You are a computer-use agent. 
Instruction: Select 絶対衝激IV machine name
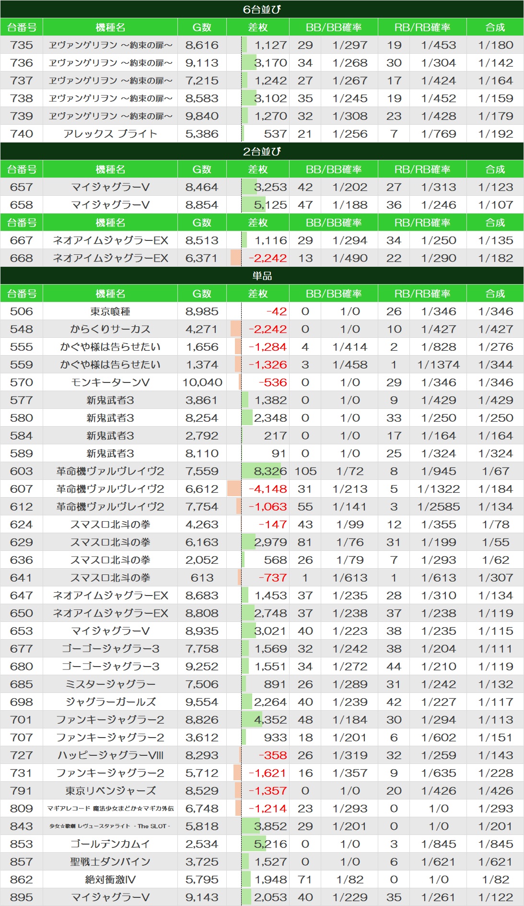point(110,880)
